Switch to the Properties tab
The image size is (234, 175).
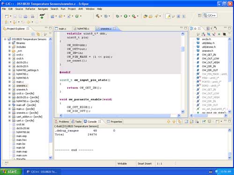click(x=115, y=122)
